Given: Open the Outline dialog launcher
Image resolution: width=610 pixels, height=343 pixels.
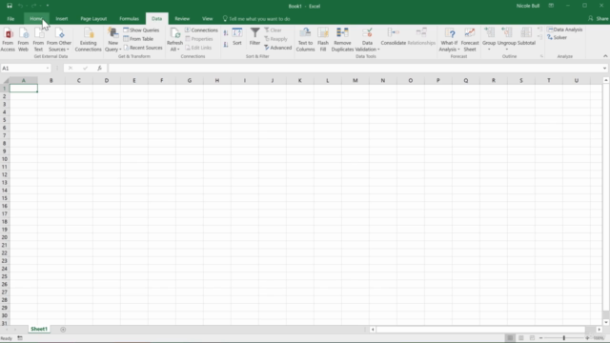Looking at the screenshot, I should pyautogui.click(x=541, y=56).
